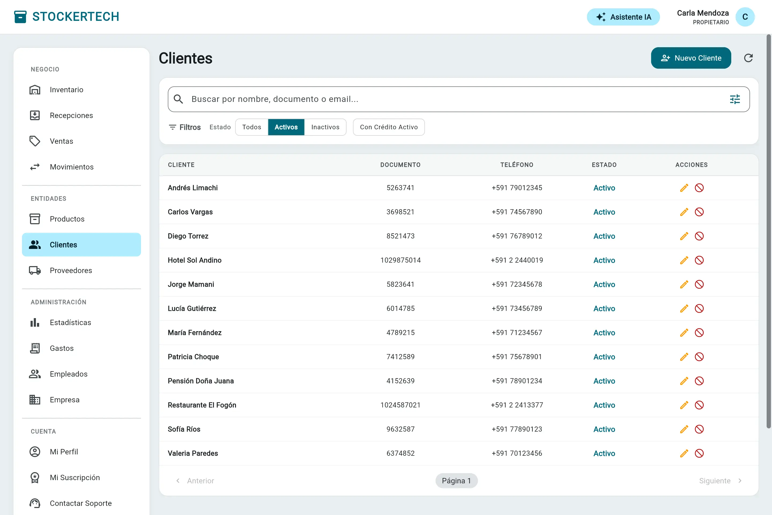The width and height of the screenshot is (772, 515).
Task: Click the STOCKERTECH brand name
Action: pos(76,16)
